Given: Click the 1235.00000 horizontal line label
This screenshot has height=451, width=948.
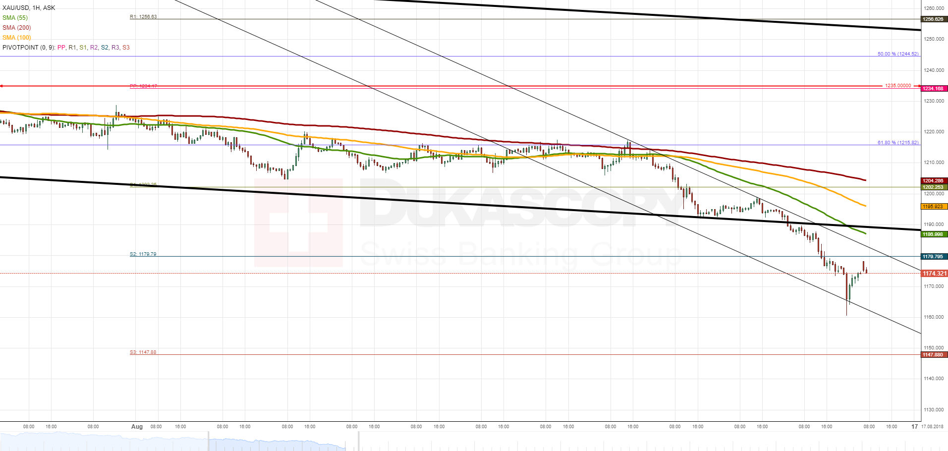Looking at the screenshot, I should [x=898, y=86].
